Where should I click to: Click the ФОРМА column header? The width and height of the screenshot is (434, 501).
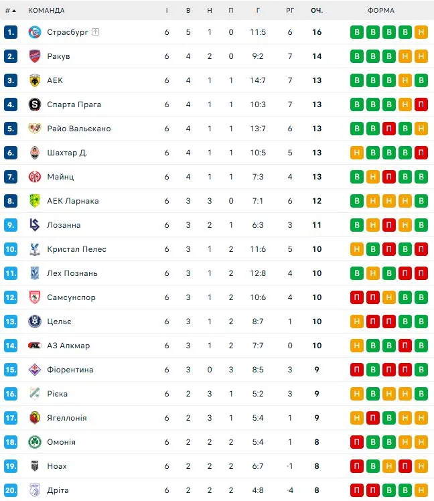pos(381,11)
